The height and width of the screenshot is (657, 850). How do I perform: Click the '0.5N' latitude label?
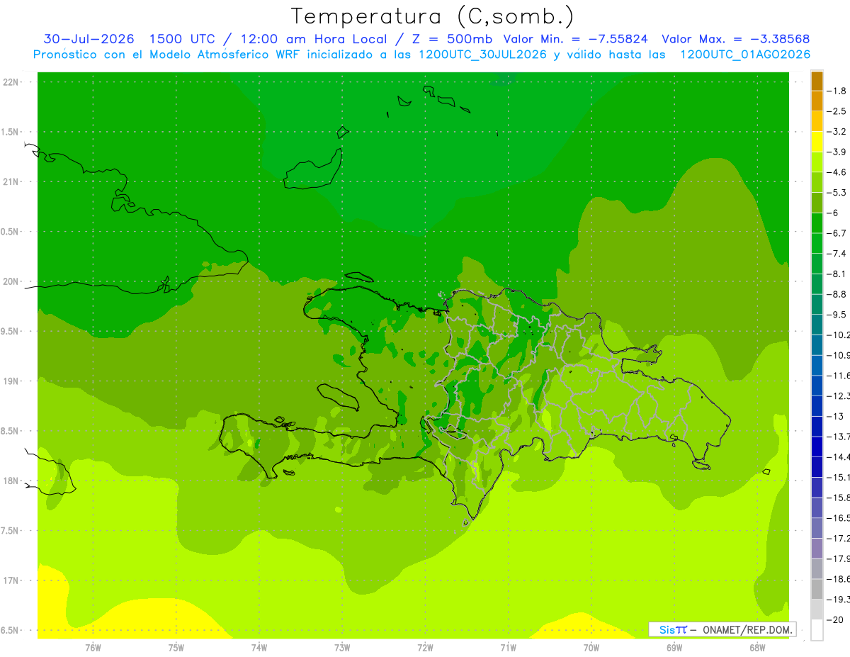[8, 232]
